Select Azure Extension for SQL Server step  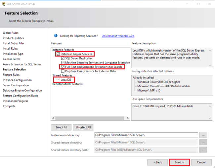[x=22, y=64]
